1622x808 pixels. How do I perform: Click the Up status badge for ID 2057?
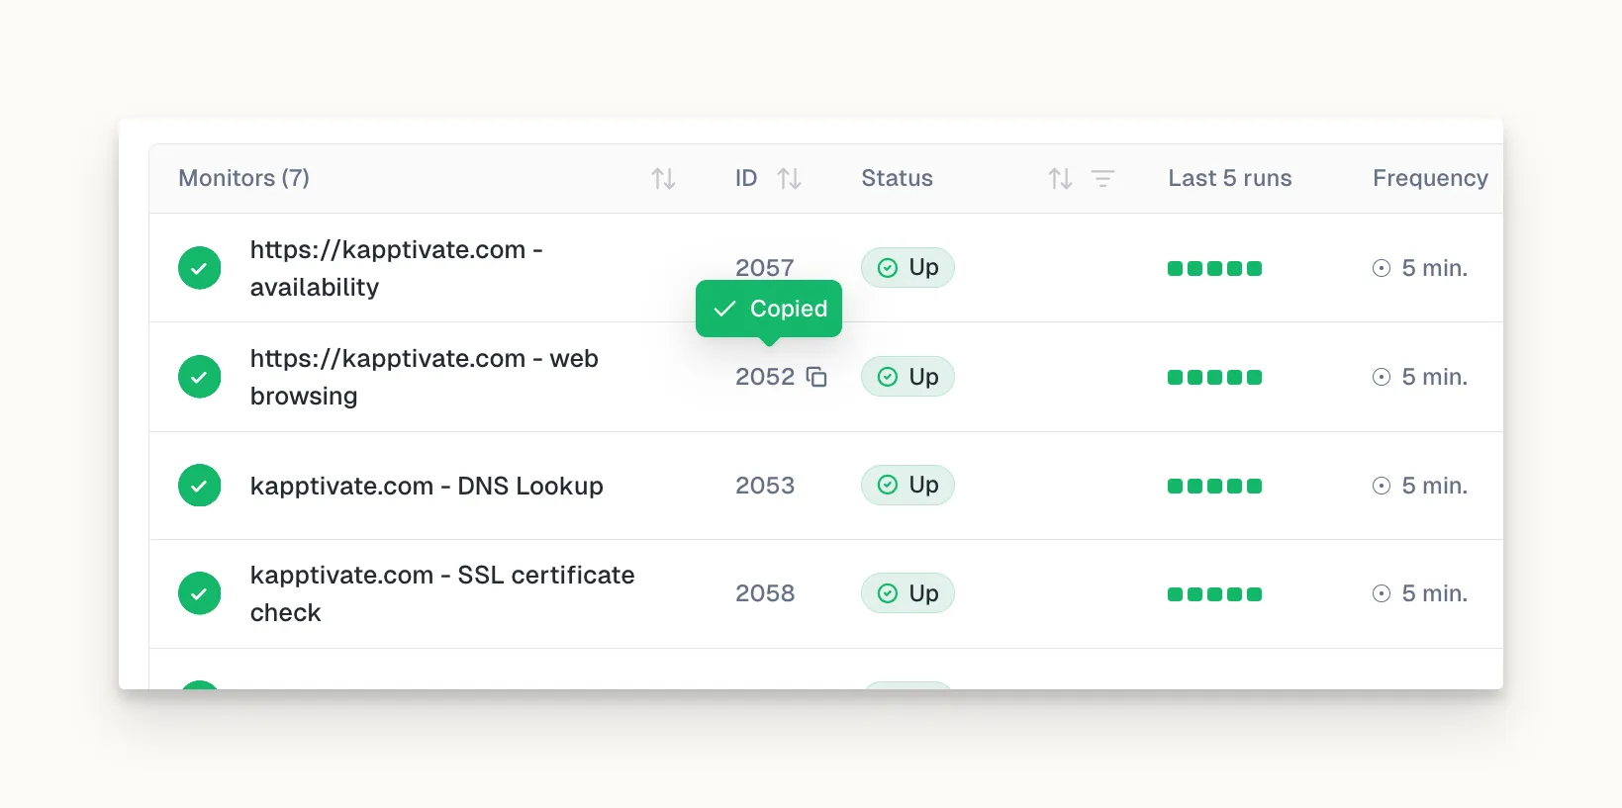tap(907, 267)
